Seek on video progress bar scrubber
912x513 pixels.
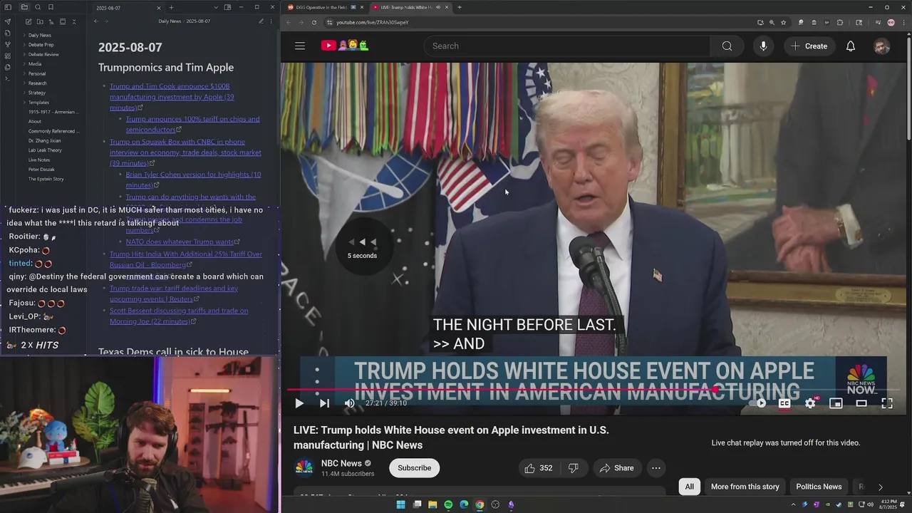(715, 390)
